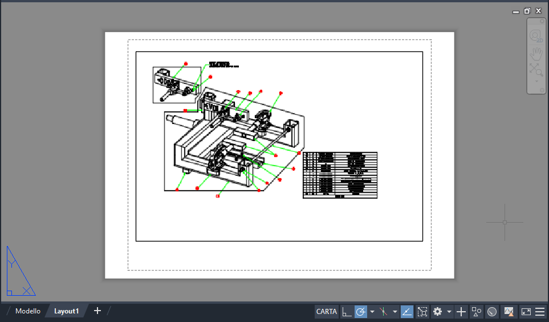Toggle Object Snap Tracking icon
Image resolution: width=549 pixels, height=322 pixels.
(407, 312)
